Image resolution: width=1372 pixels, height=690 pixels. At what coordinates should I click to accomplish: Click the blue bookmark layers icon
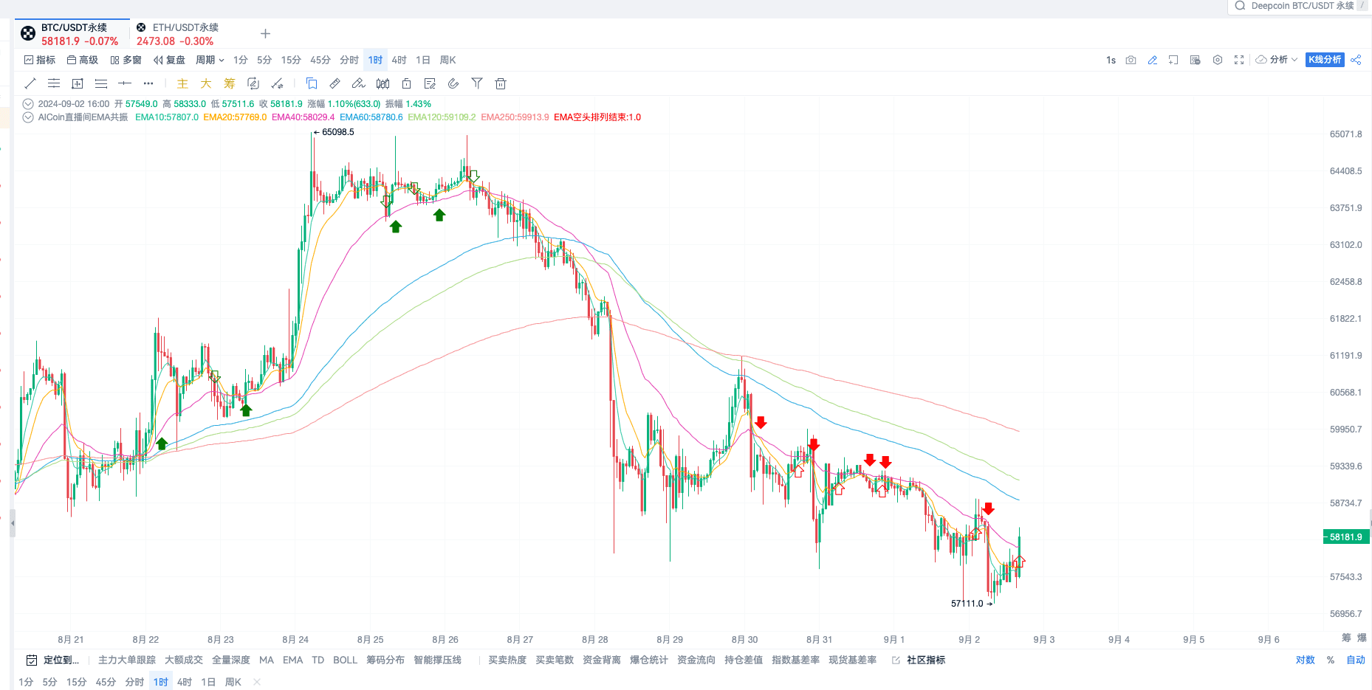coord(312,83)
